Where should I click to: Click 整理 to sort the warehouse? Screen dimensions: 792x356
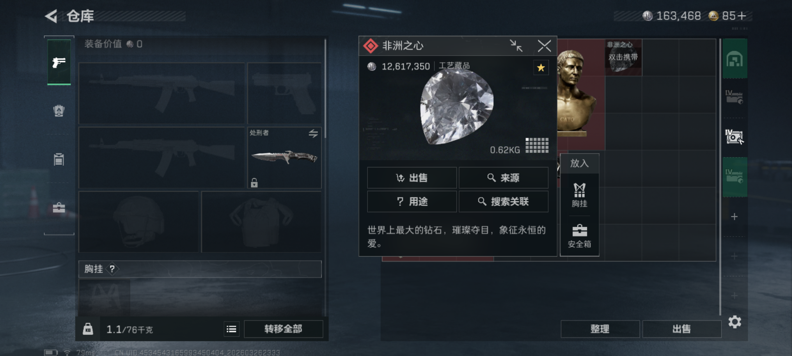click(x=600, y=329)
